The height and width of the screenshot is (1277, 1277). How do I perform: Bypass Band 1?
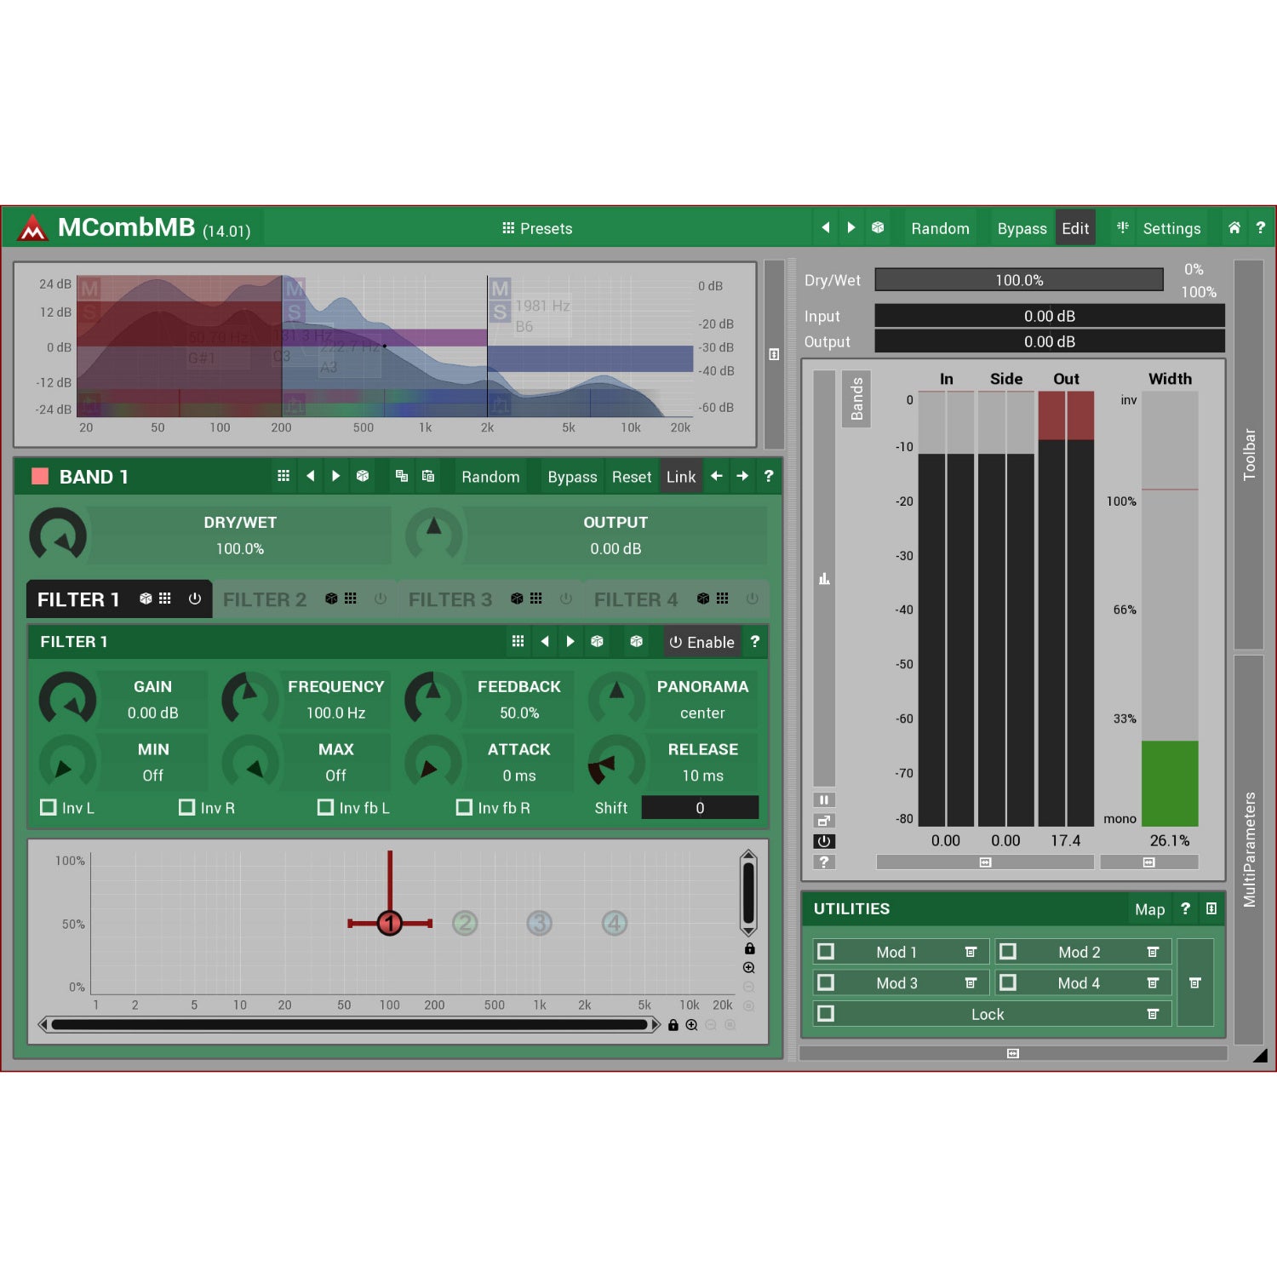(572, 477)
